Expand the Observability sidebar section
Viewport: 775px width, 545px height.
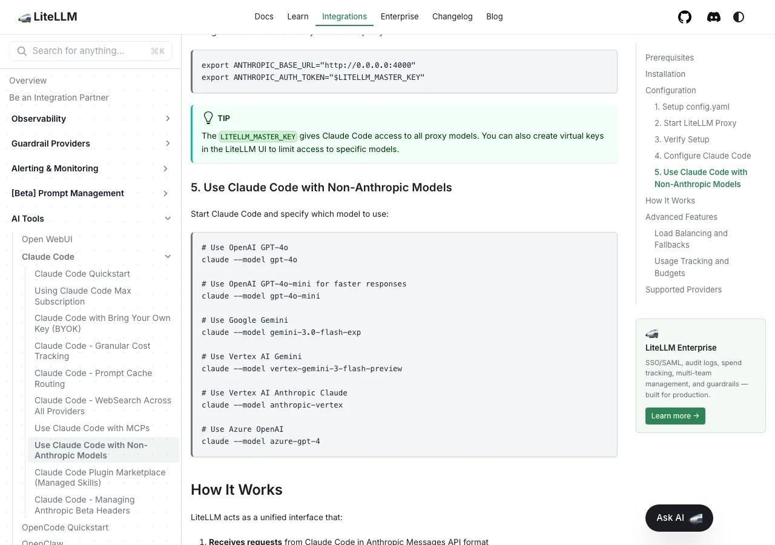click(x=91, y=119)
